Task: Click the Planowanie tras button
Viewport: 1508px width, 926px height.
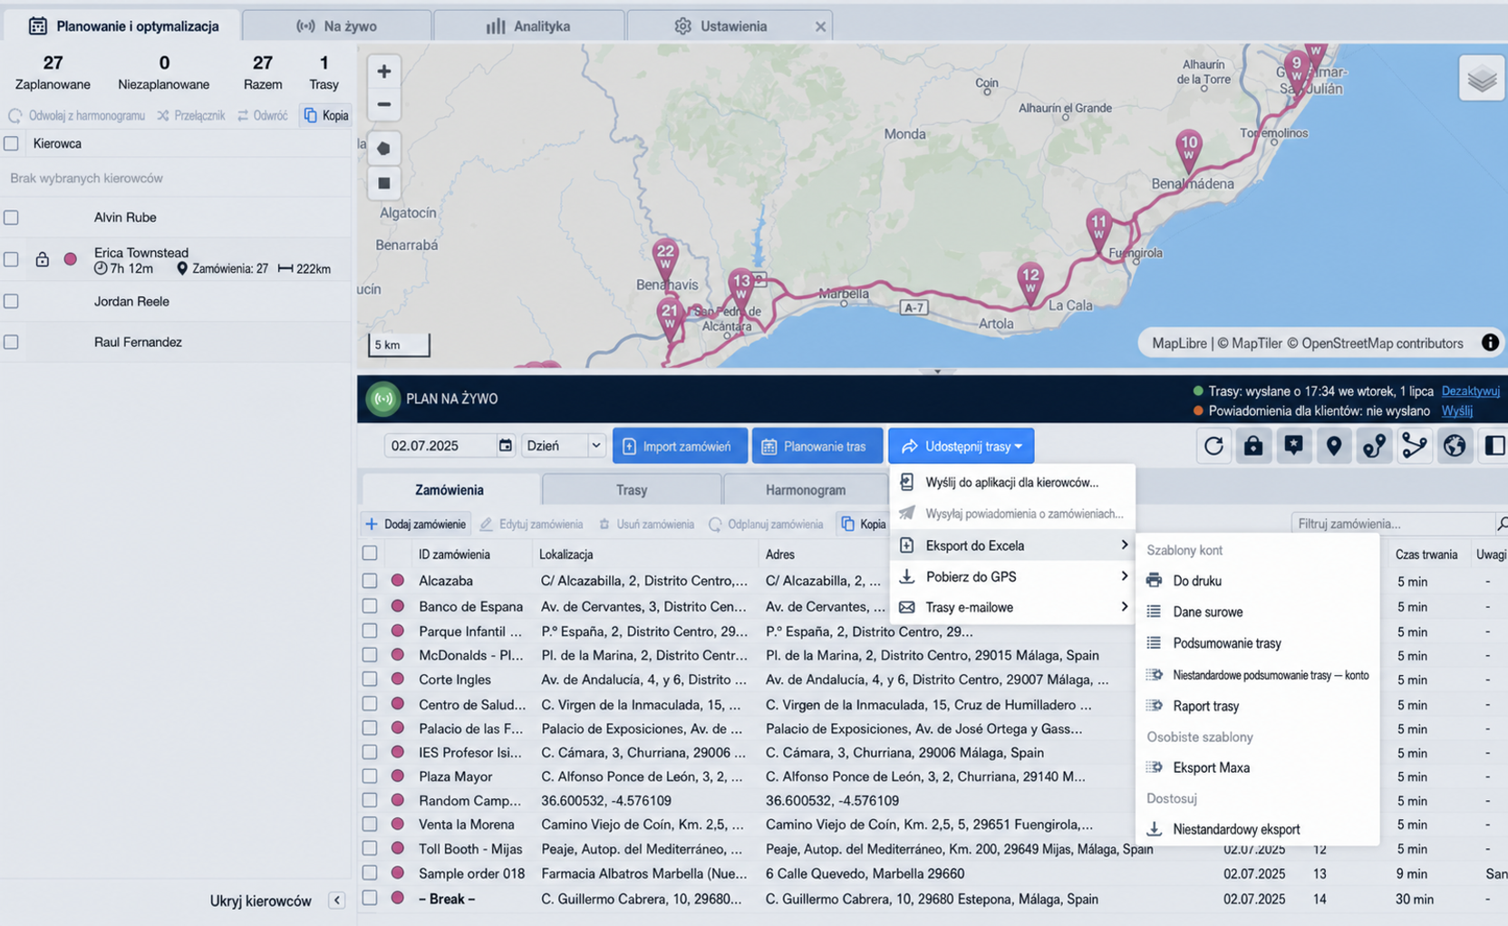Action: click(x=817, y=446)
